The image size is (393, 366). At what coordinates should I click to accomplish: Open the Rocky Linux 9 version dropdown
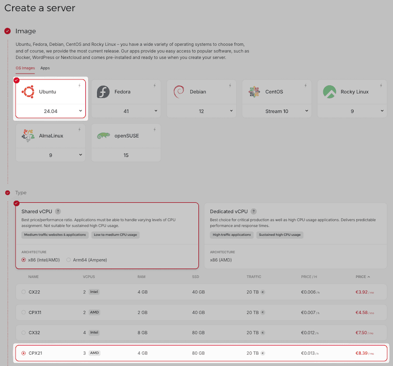click(x=352, y=111)
